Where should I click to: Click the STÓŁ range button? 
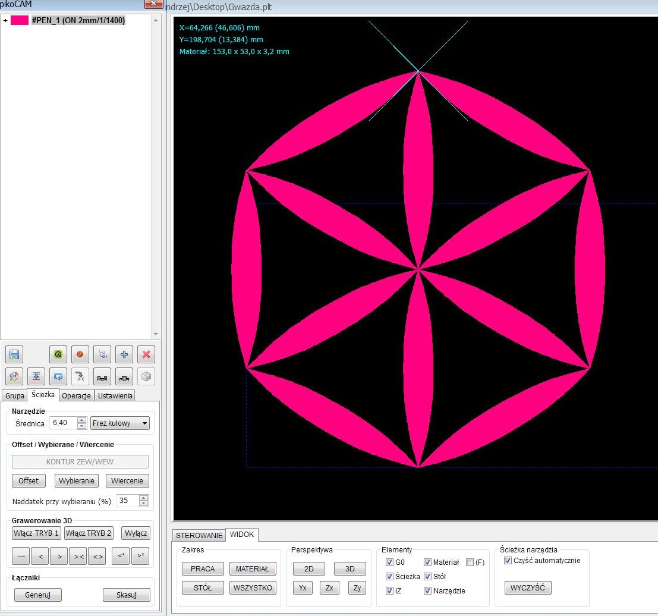(x=203, y=588)
